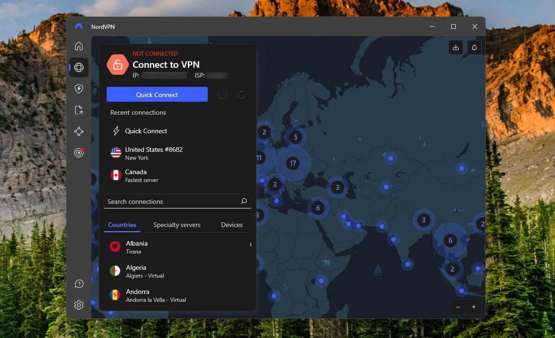
Task: Maximize the NordVPN window
Action: point(453,26)
